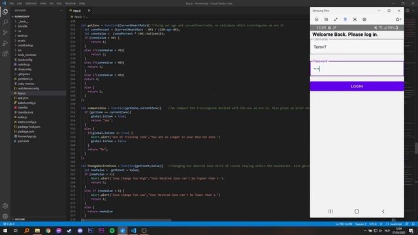Tap the LOGIN button

357,86
